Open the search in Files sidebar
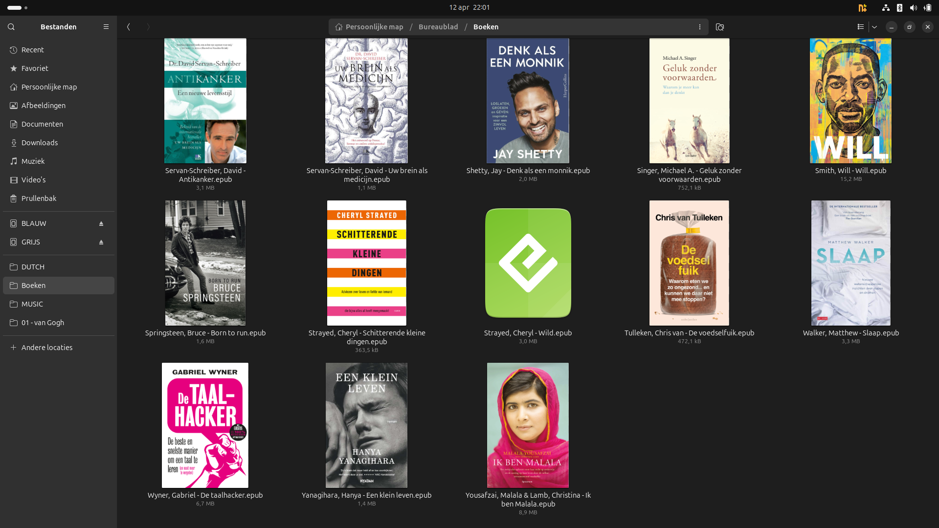The image size is (939, 528). 11,27
